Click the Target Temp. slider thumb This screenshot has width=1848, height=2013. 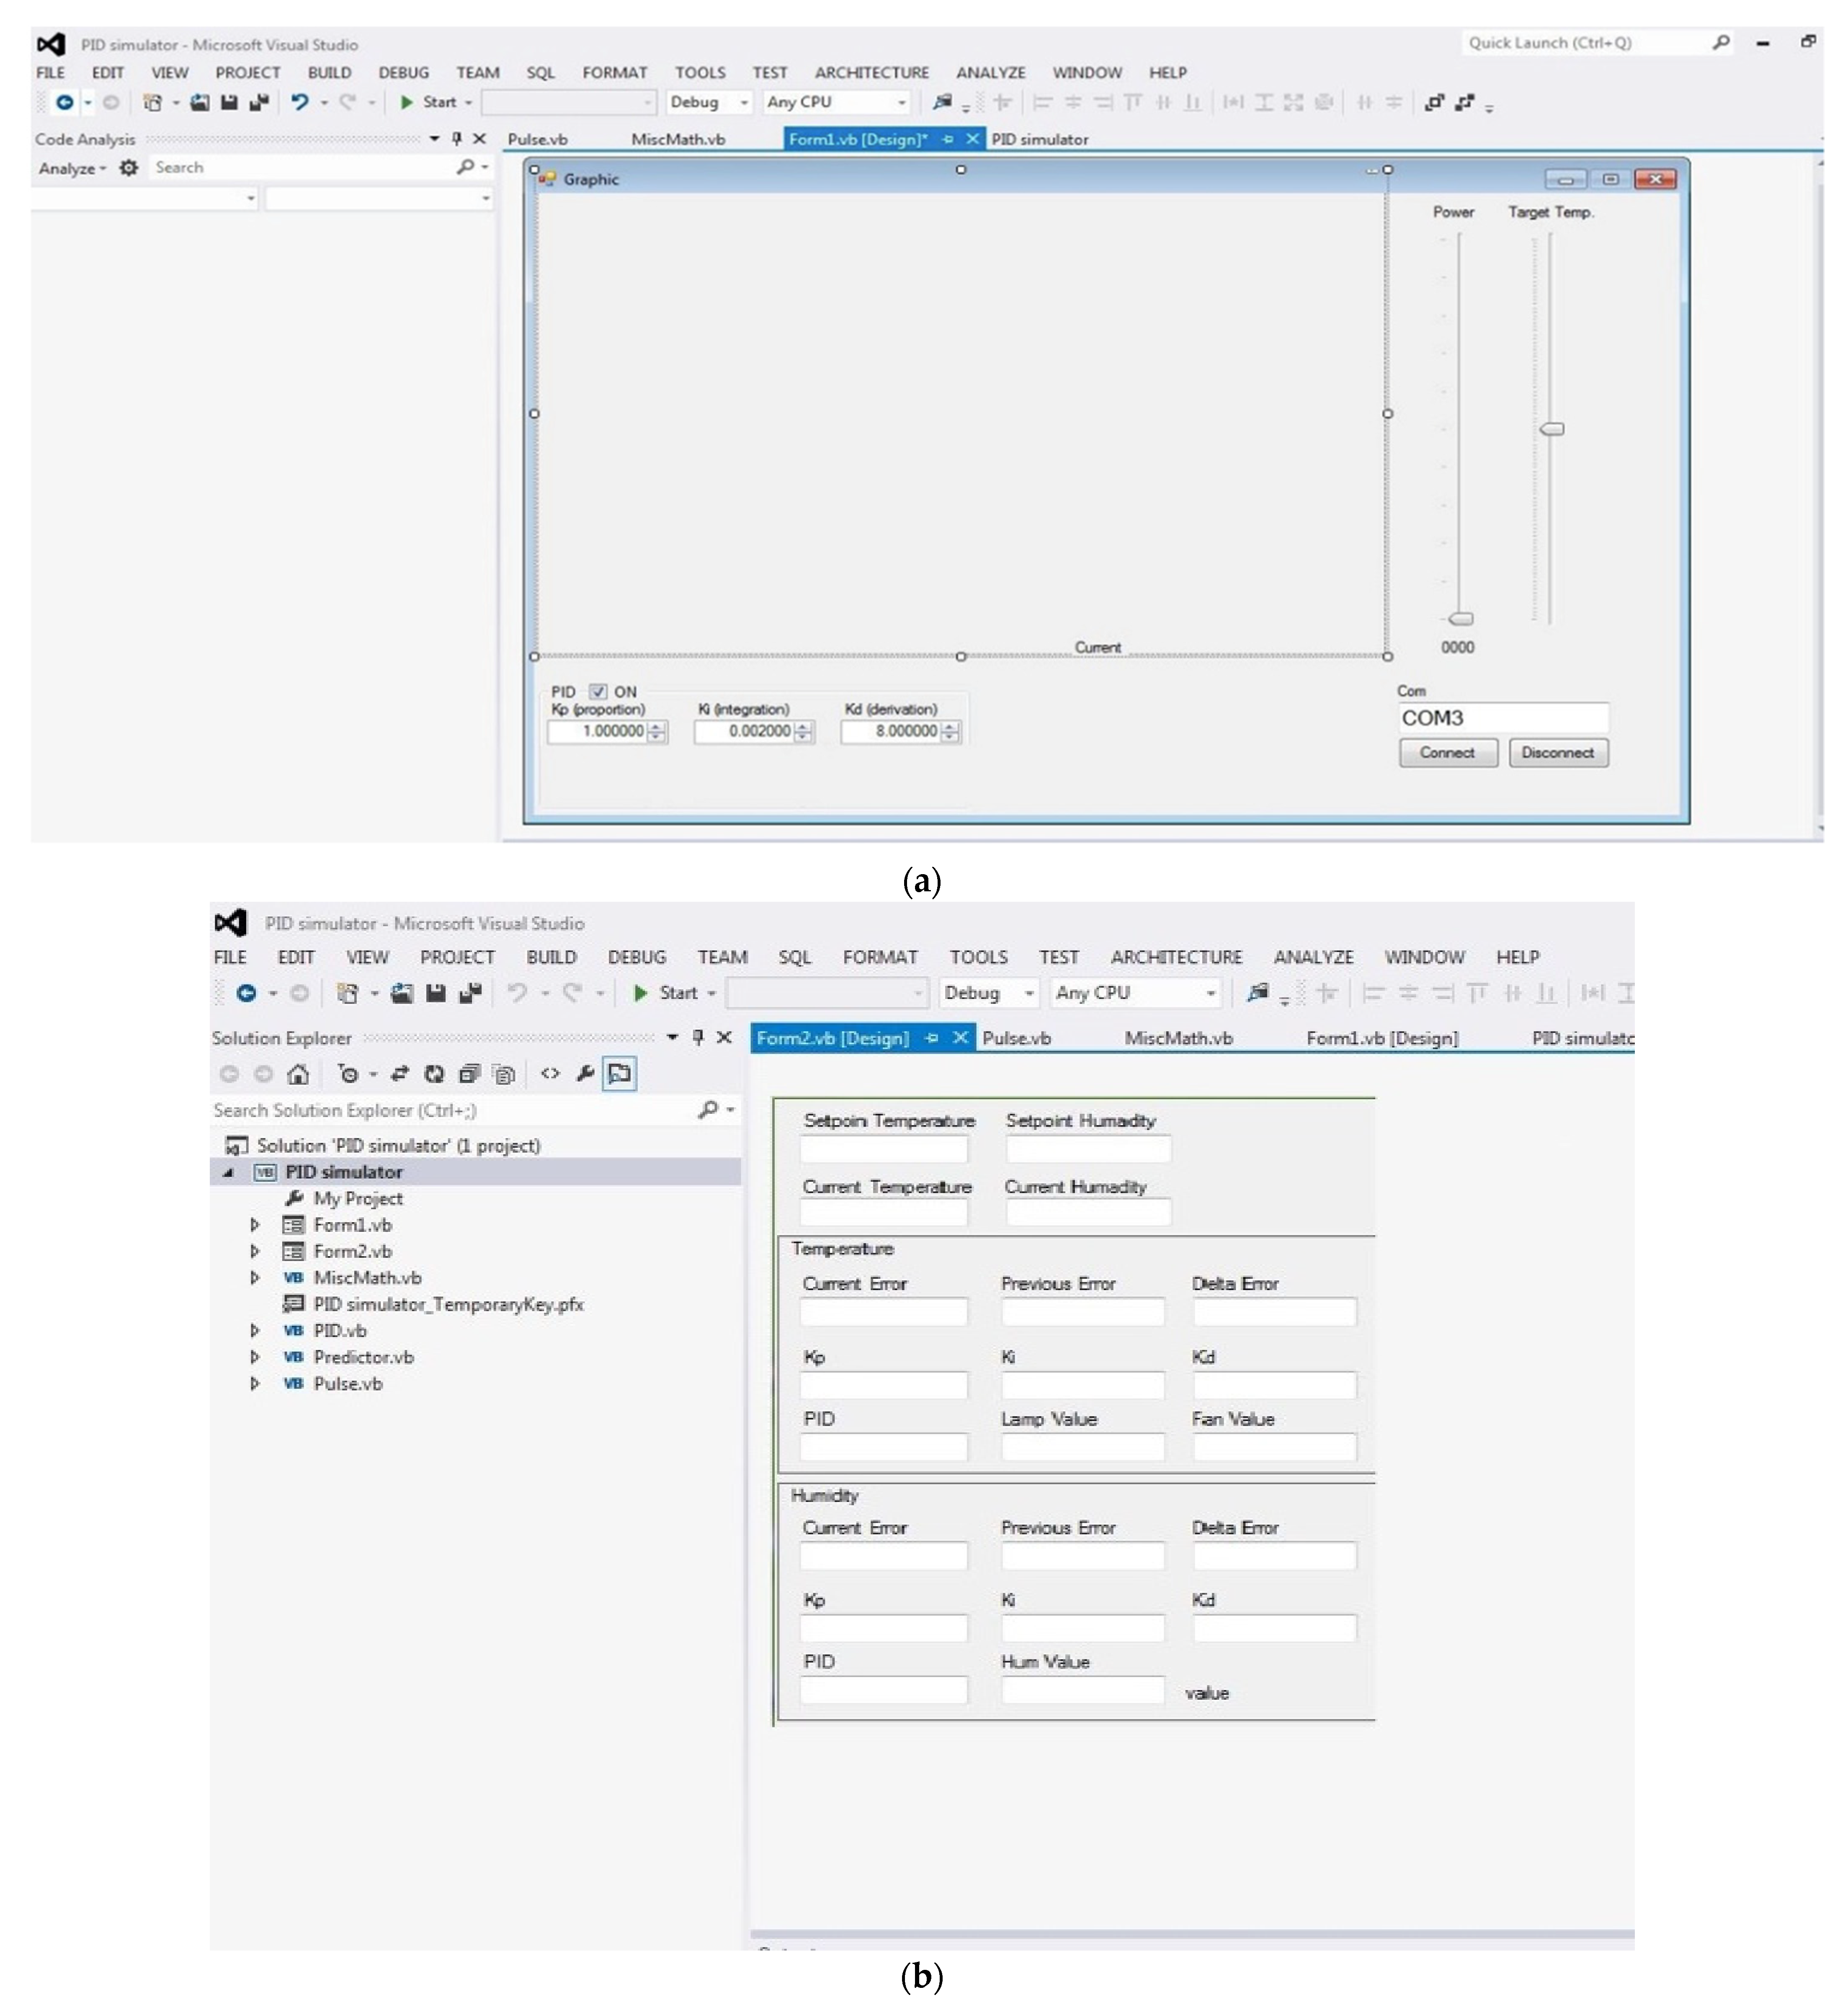(x=1551, y=429)
